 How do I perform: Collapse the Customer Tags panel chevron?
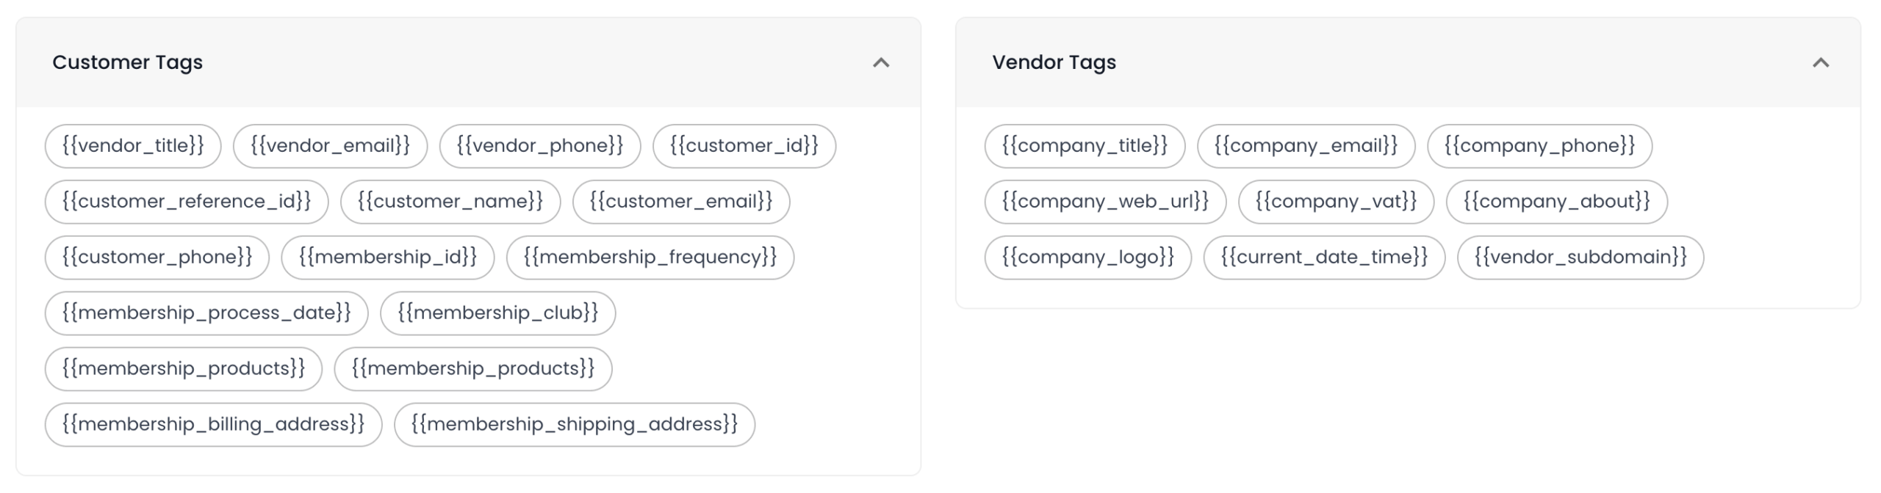pyautogui.click(x=880, y=63)
